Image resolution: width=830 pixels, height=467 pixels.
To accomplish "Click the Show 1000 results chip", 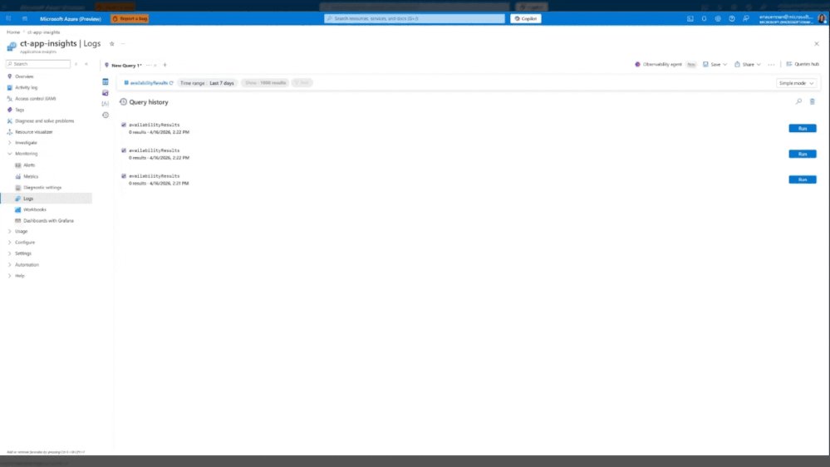I will (265, 83).
